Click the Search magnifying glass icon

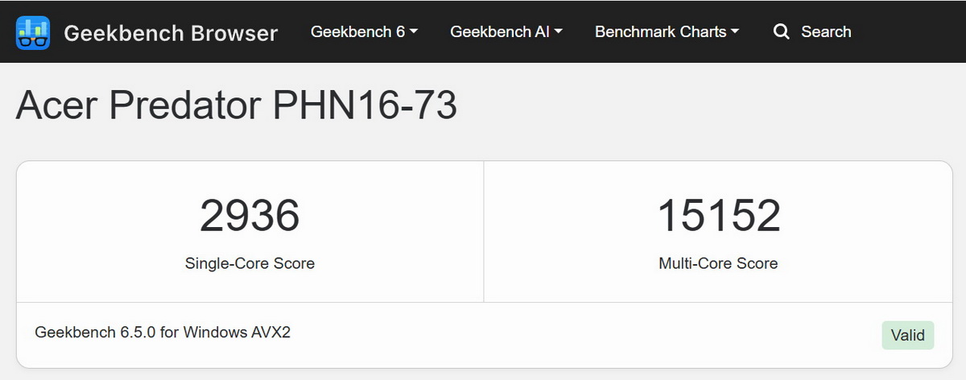781,32
